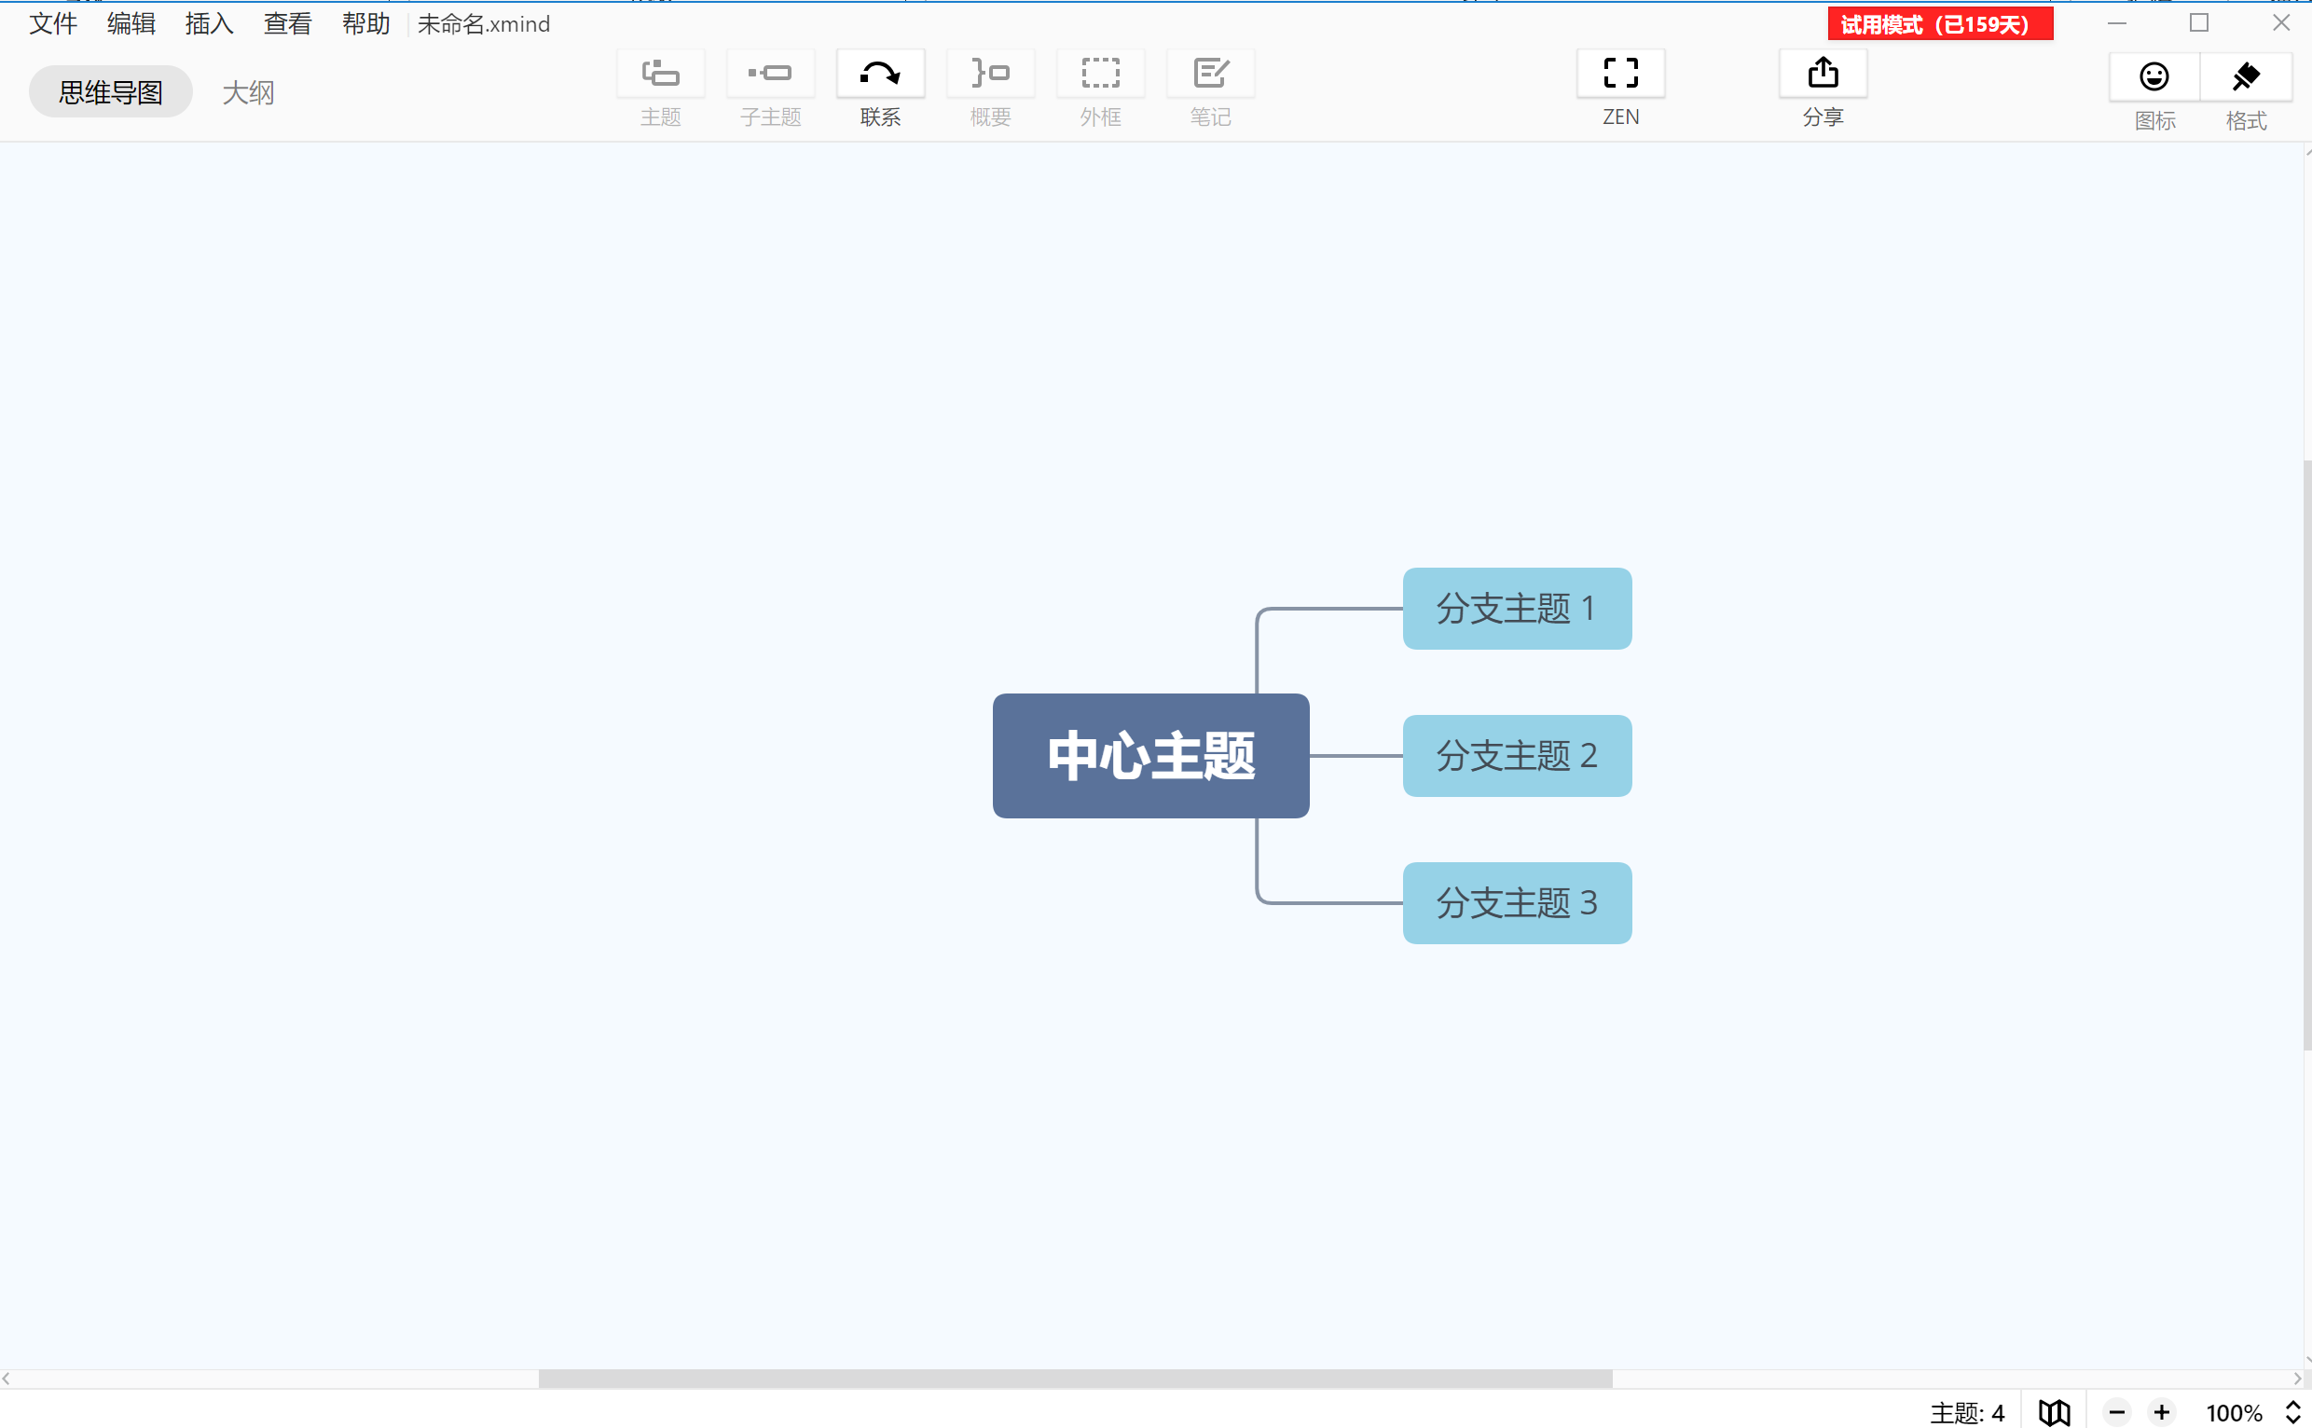This screenshot has height=1428, width=2312.
Task: Click the scroll left arrow
Action: (7, 1379)
